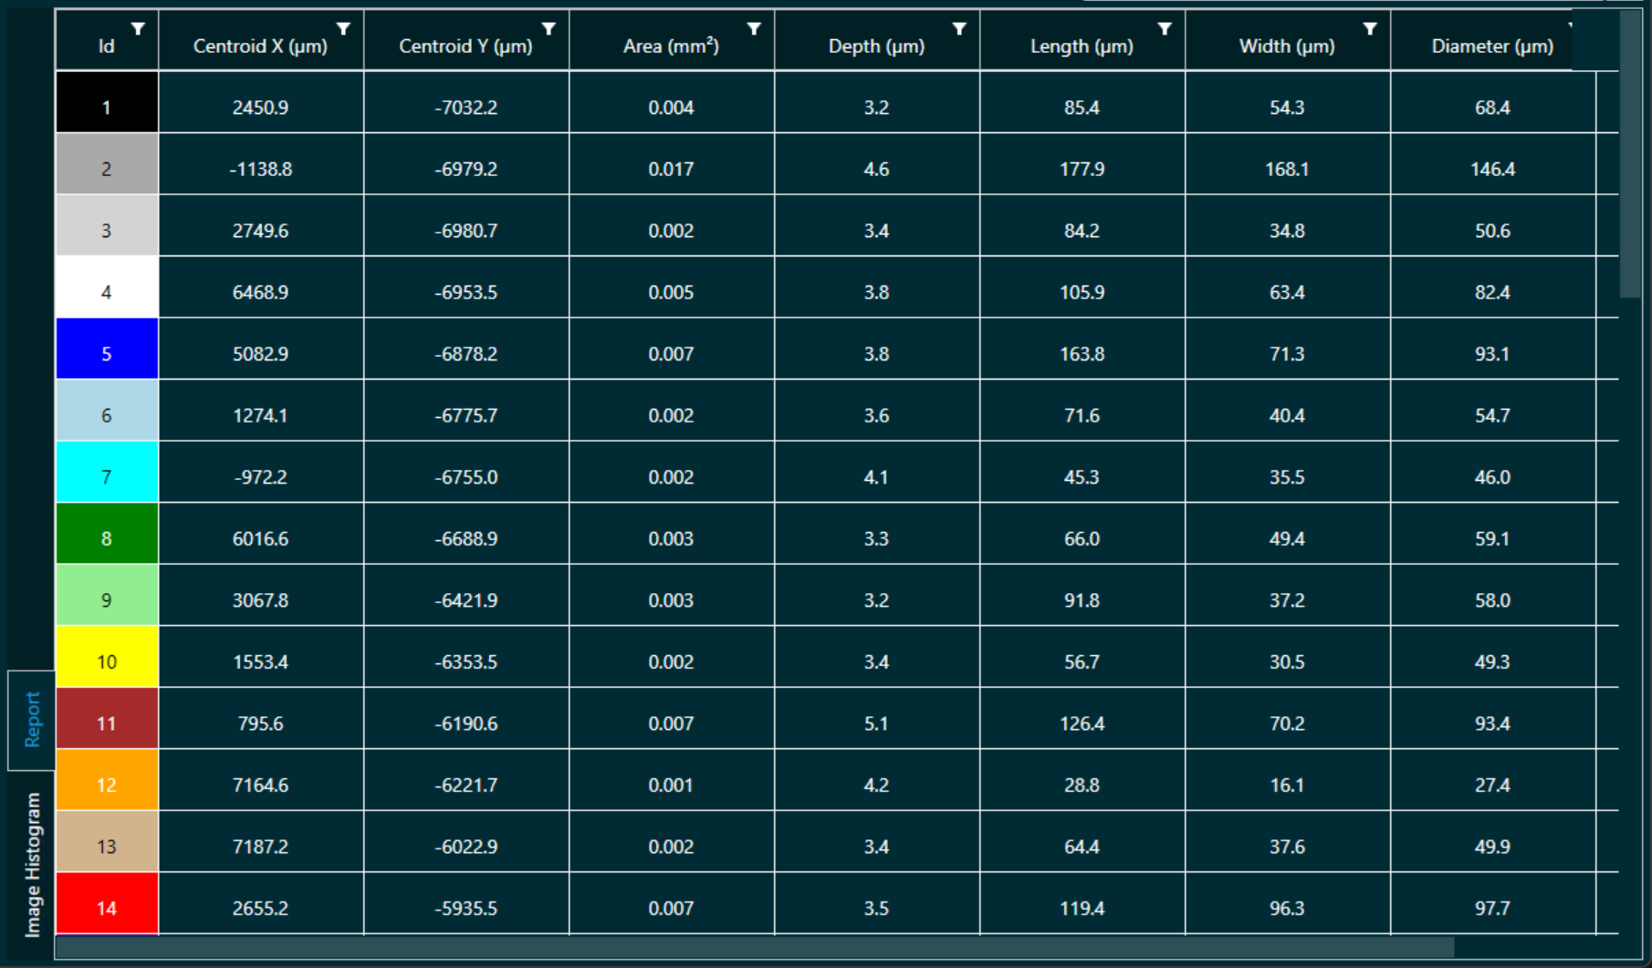Open filter icon on Area column
Image resolution: width=1652 pixels, height=968 pixels.
click(x=754, y=29)
